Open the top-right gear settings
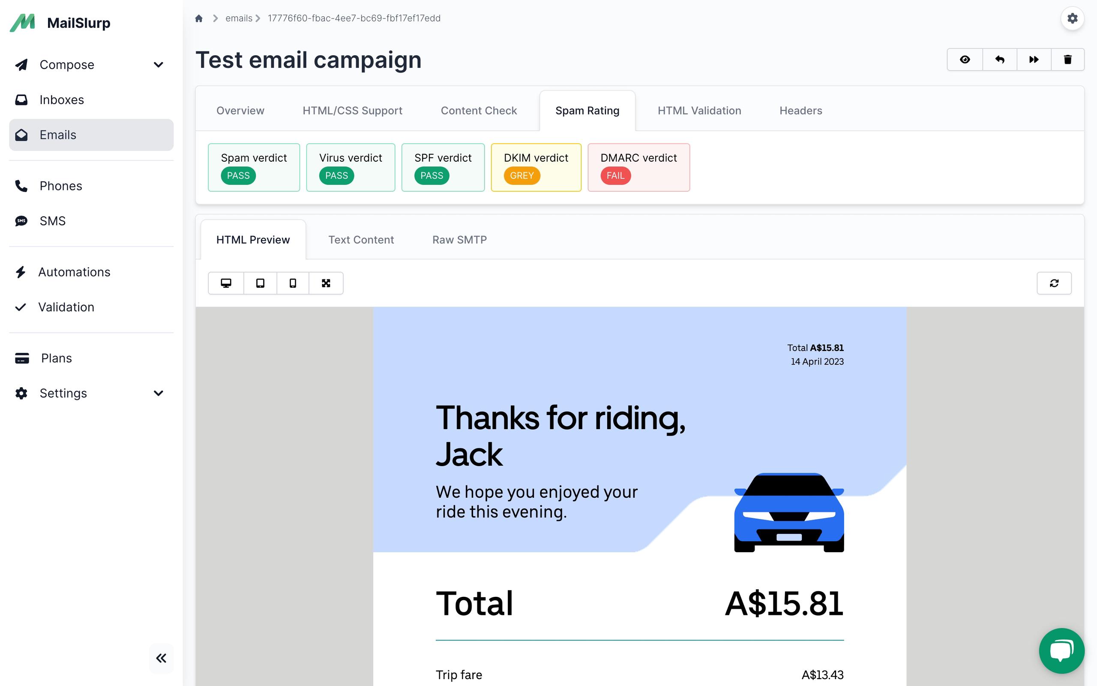 coord(1072,18)
